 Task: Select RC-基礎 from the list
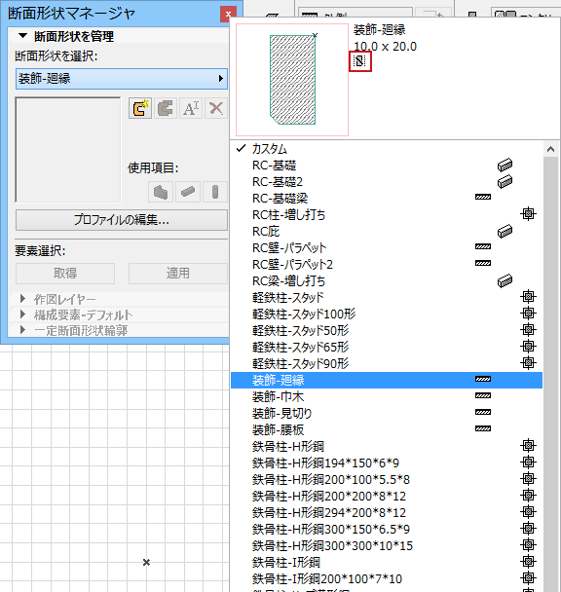point(387,166)
